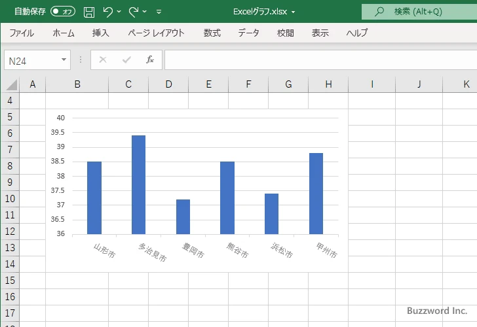Open the データ tab
The image size is (477, 327).
point(248,33)
